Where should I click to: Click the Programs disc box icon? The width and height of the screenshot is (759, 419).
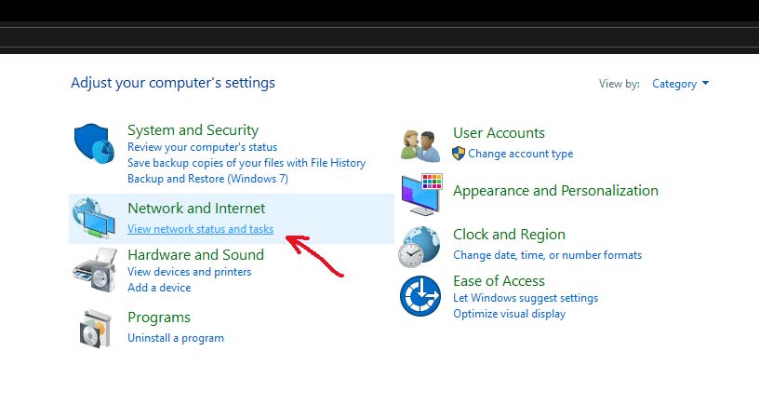pyautogui.click(x=96, y=329)
